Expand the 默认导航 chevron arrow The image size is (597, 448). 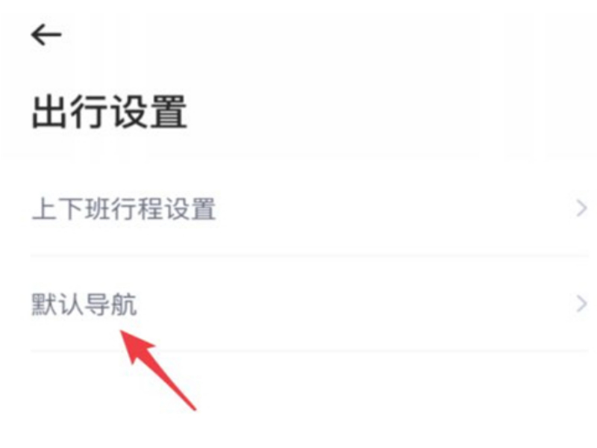point(581,305)
